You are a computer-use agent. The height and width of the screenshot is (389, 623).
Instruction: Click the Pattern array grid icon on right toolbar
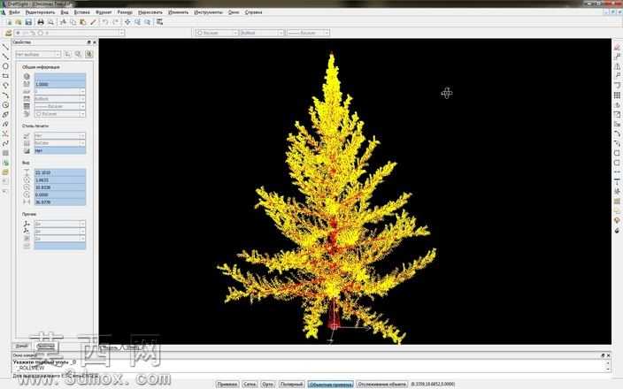tap(617, 95)
